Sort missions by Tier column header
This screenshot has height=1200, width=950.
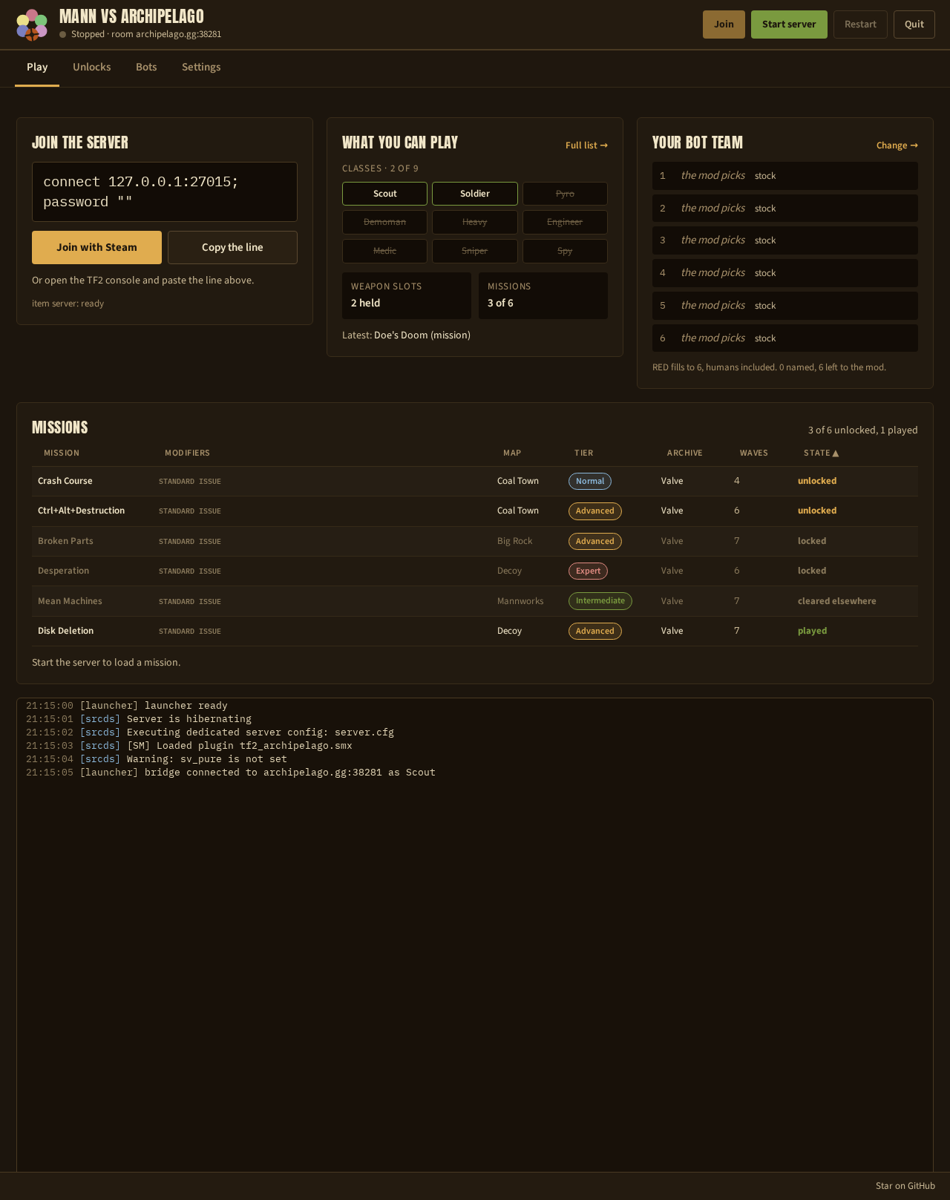583,453
